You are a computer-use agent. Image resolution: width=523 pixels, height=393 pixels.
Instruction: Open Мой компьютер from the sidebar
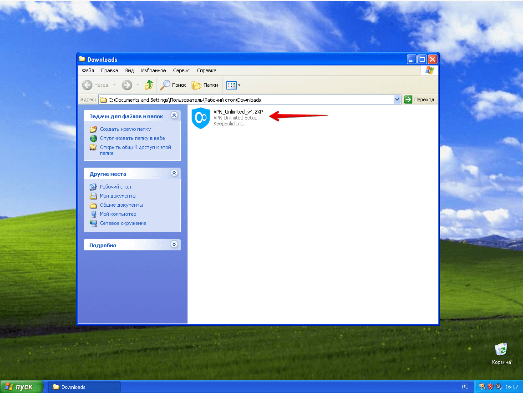pyautogui.click(x=118, y=214)
